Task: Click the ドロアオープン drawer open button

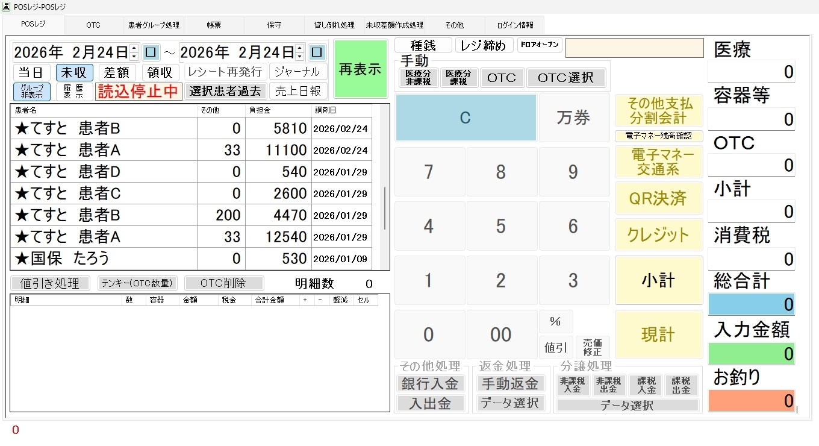Action: [540, 45]
